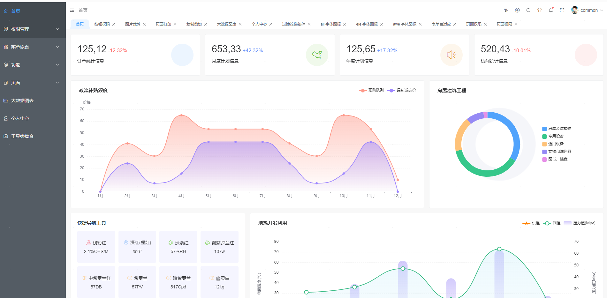
Task: Open the 浅粉红 quick navigation tile
Action: (x=96, y=247)
